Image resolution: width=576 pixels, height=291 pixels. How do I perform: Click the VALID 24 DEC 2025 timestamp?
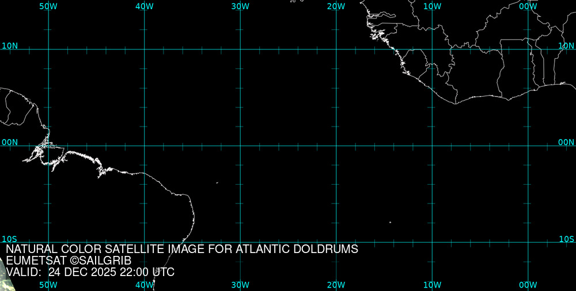pyautogui.click(x=90, y=272)
